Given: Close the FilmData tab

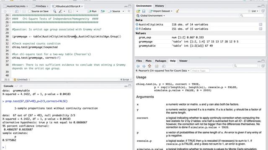Looking at the screenshot, I should pyautogui.click(x=47, y=6).
